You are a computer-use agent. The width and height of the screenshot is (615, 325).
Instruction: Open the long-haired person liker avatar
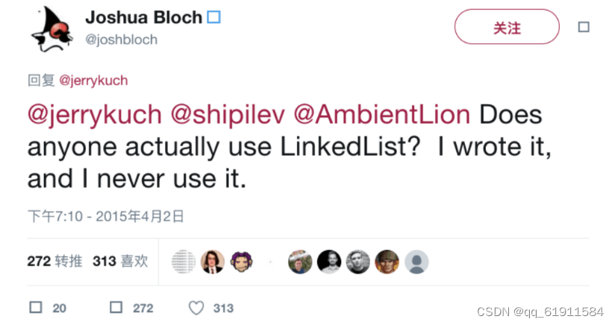[213, 262]
